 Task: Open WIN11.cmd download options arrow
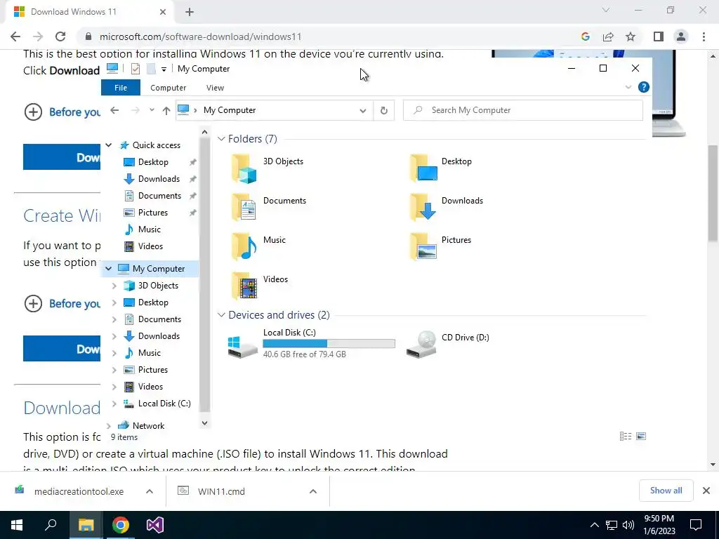pos(313,491)
